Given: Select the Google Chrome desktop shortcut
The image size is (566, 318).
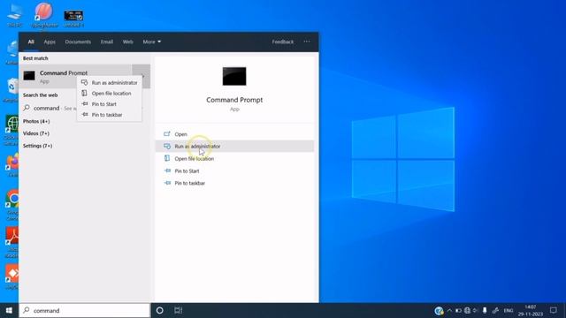Looking at the screenshot, I should click(x=12, y=205).
